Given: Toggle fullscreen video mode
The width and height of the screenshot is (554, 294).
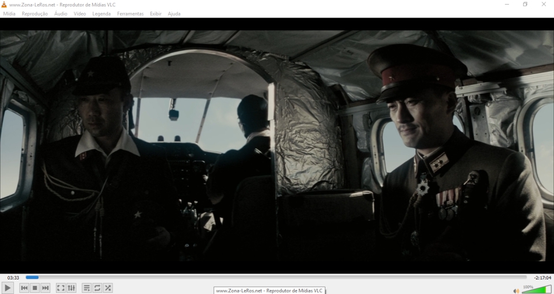Looking at the screenshot, I should point(61,288).
